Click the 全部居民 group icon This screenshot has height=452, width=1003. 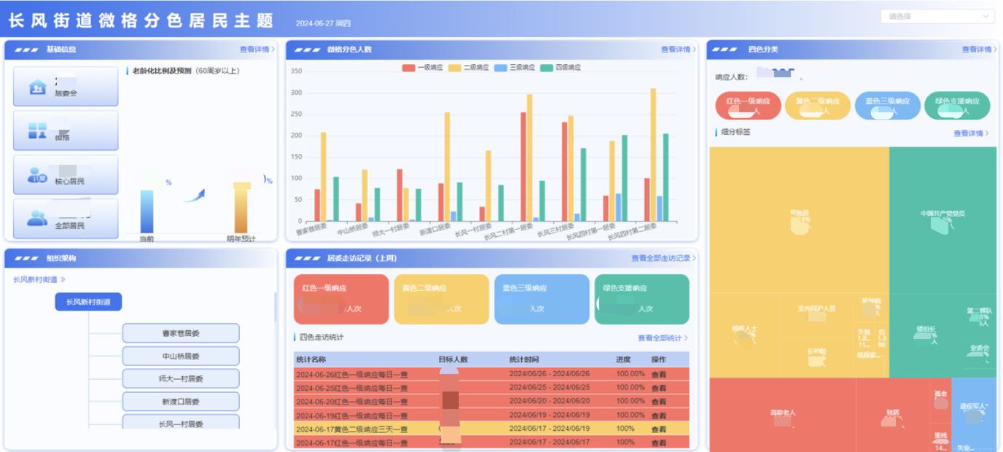click(x=37, y=218)
